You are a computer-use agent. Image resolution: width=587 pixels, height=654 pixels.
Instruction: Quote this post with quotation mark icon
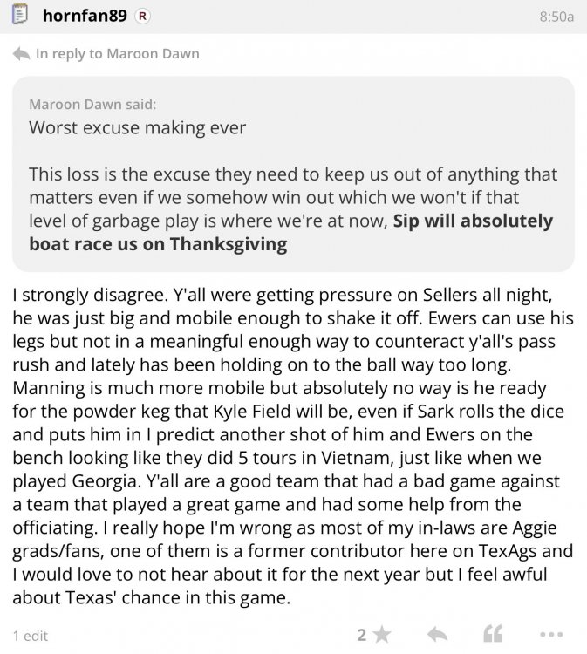pos(493,636)
